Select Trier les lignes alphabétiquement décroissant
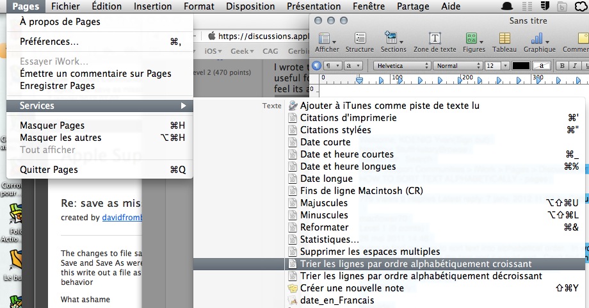The image size is (589, 308). click(x=435, y=276)
